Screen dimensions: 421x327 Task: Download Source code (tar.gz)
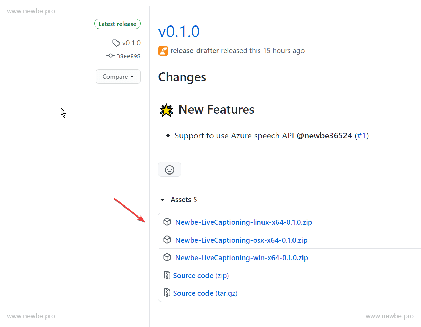[x=205, y=293]
